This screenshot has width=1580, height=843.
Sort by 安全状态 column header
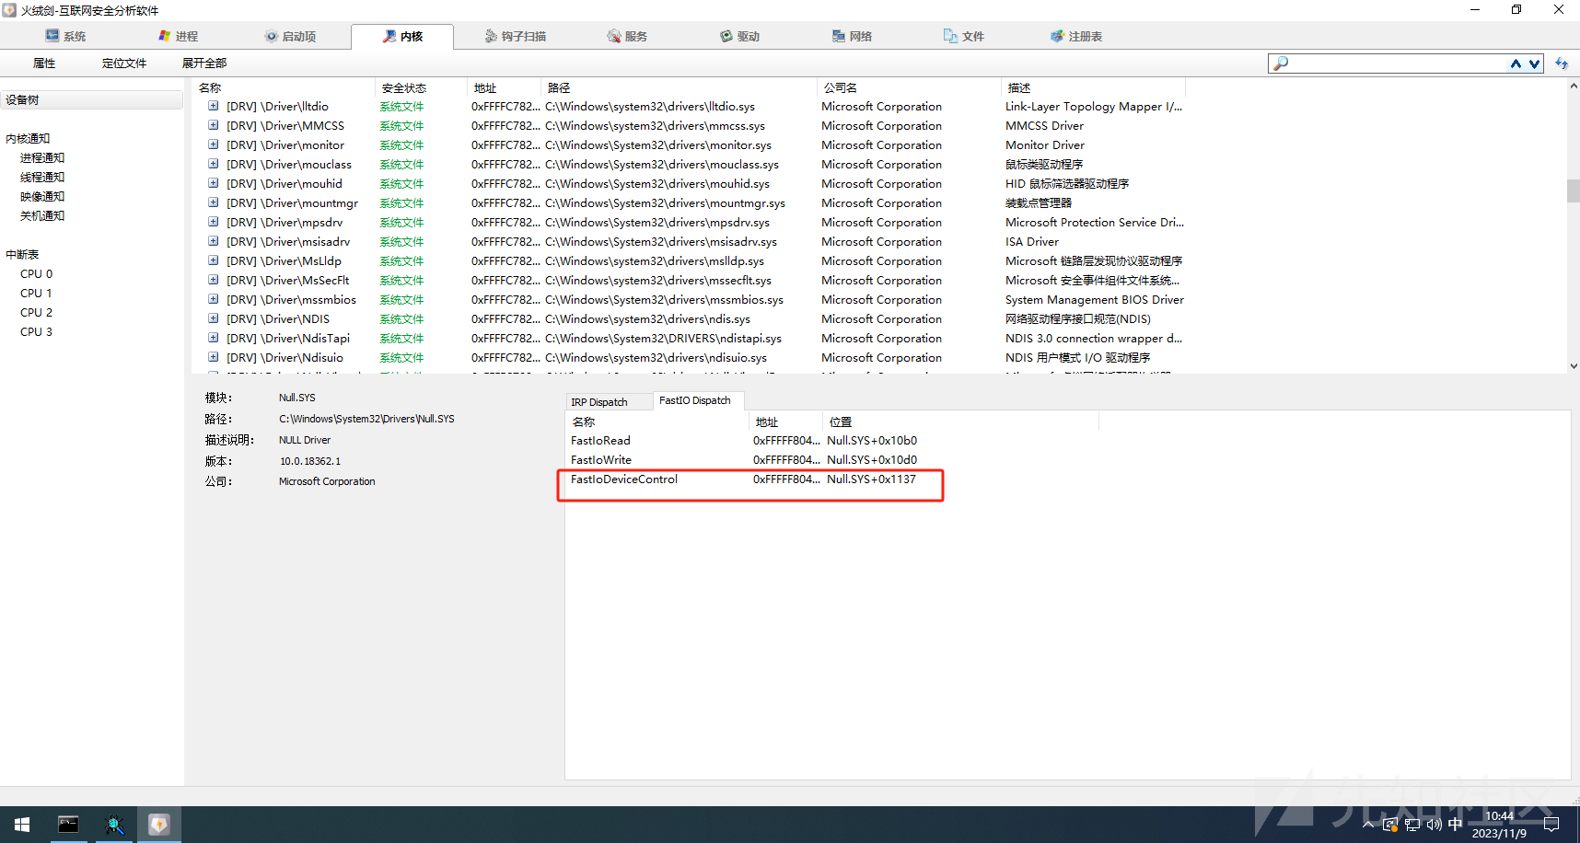click(x=421, y=88)
